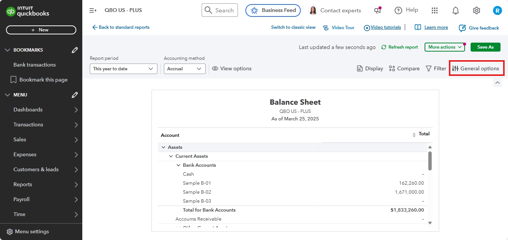Collapse the BOOKMARKS section
This screenshot has width=508, height=240.
(7, 50)
